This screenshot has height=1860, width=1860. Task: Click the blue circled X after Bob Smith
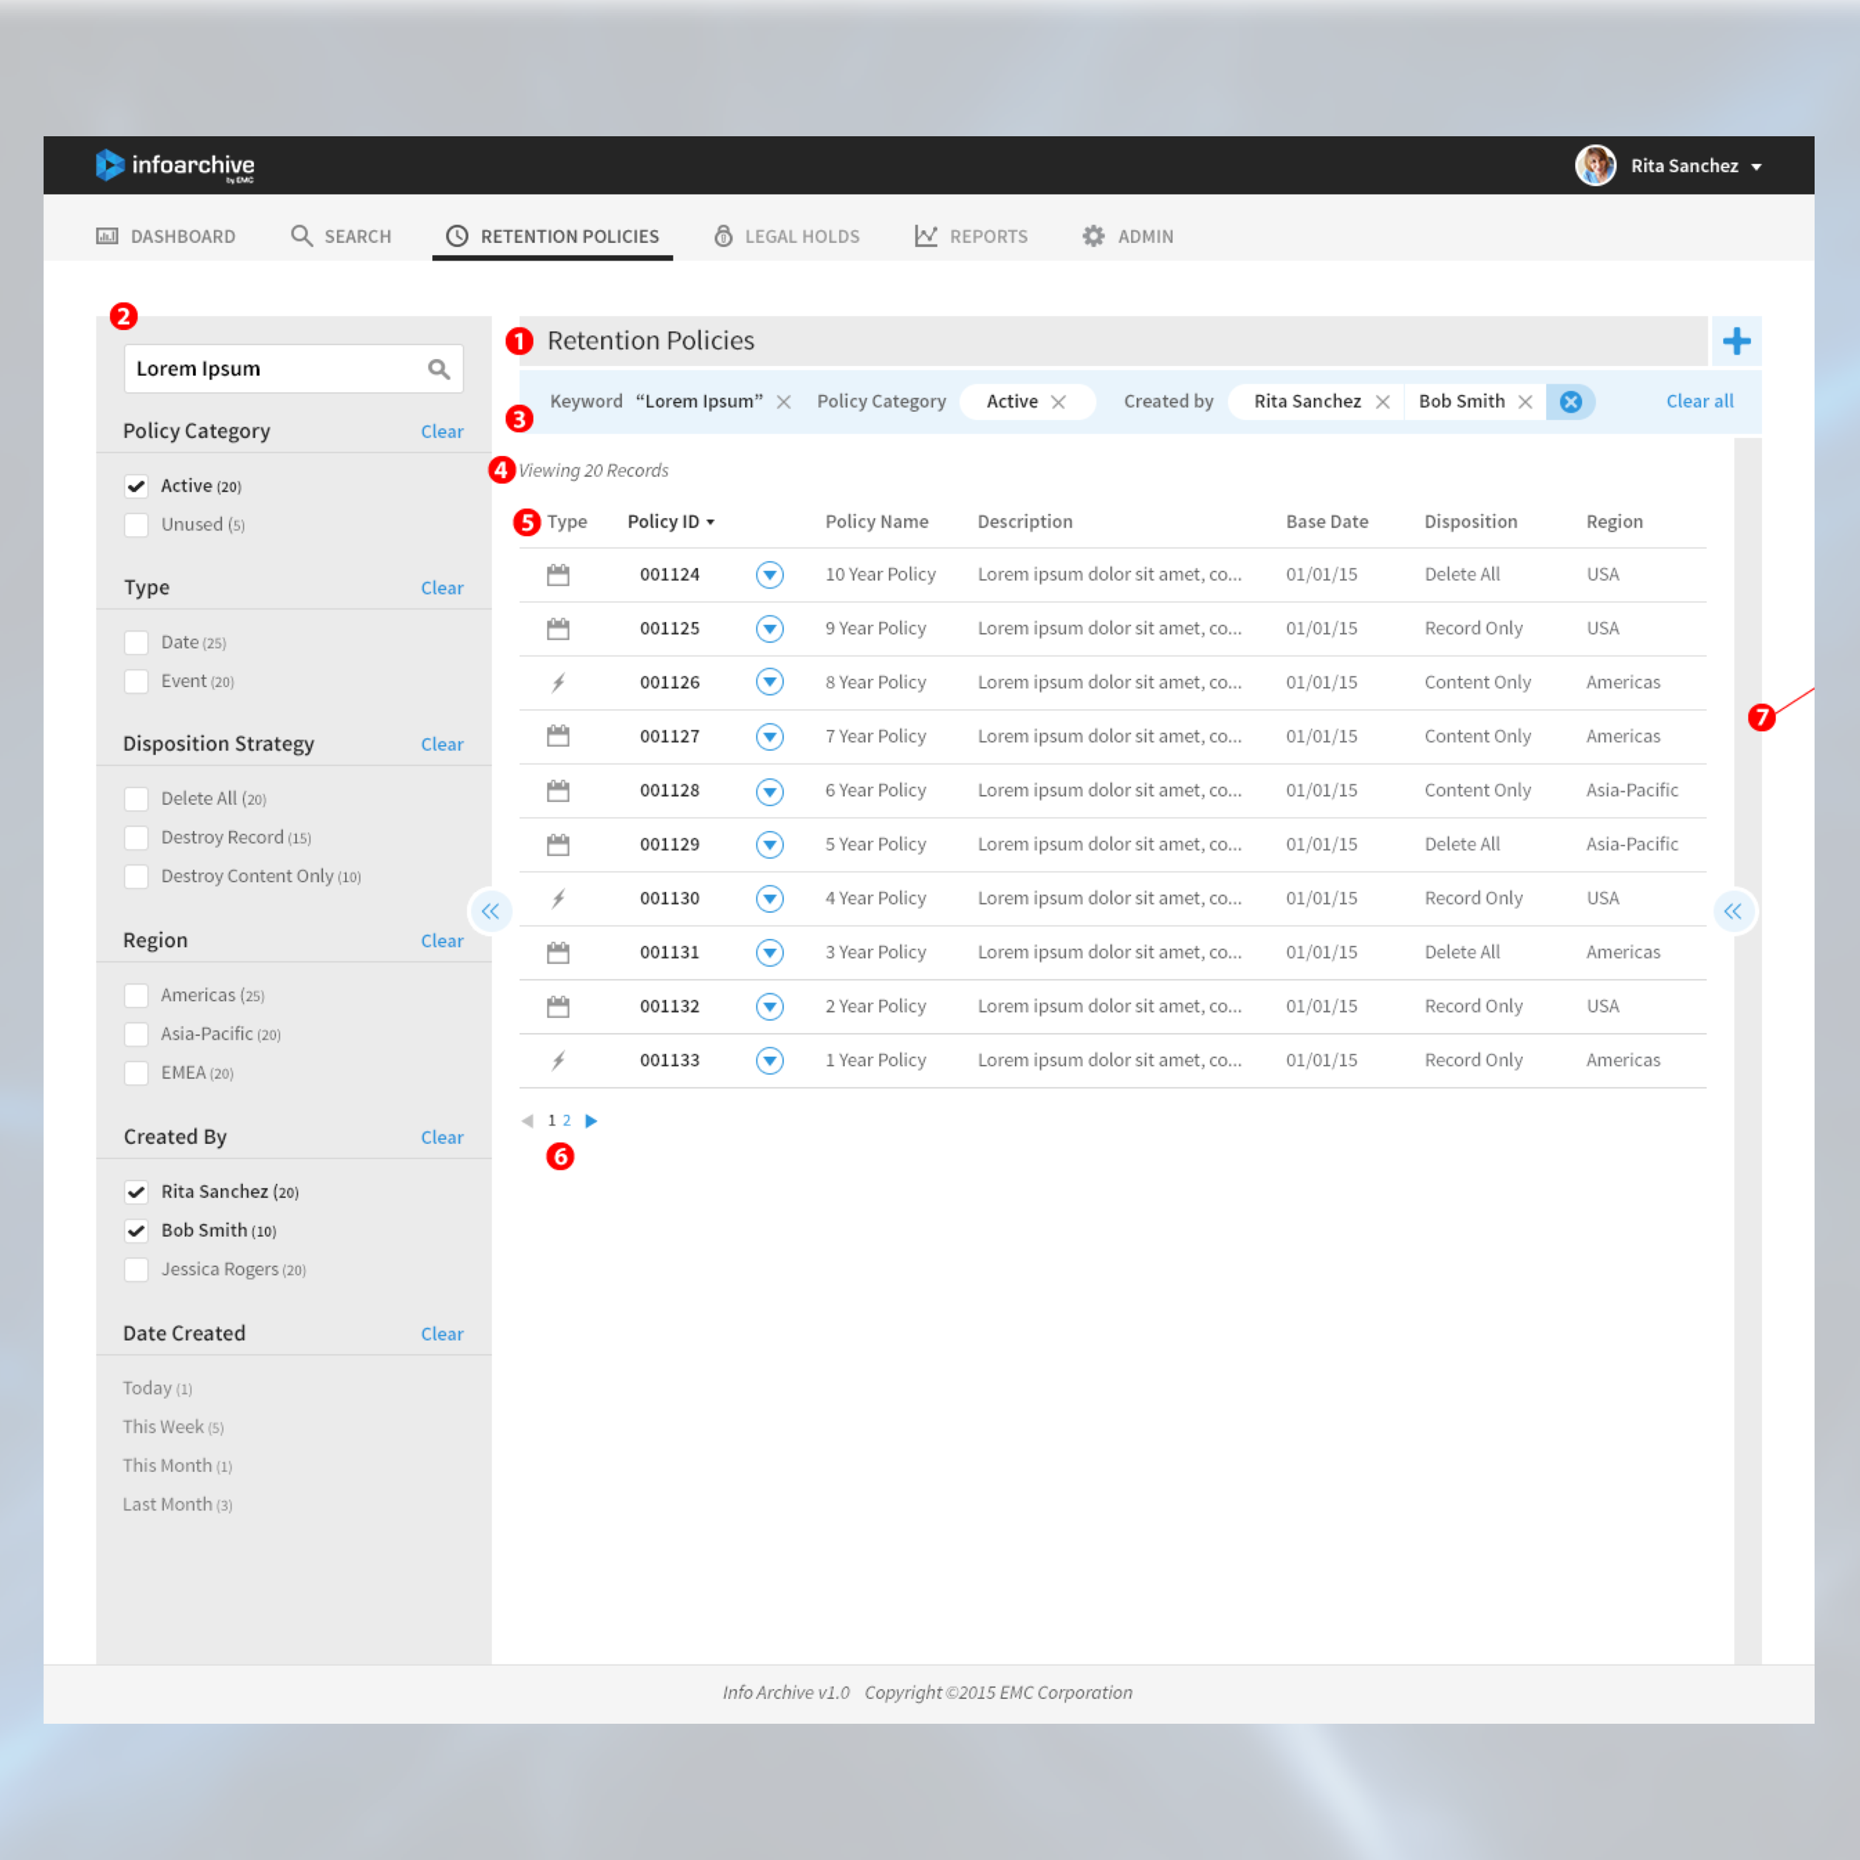coord(1570,402)
